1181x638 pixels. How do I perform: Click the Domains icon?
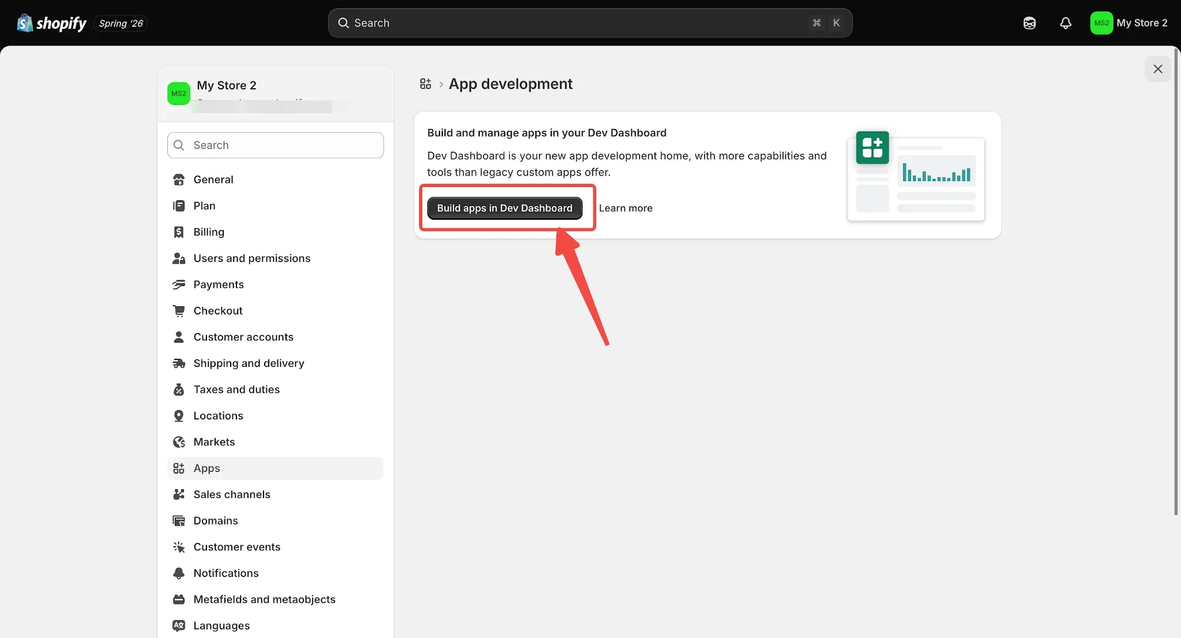tap(179, 521)
